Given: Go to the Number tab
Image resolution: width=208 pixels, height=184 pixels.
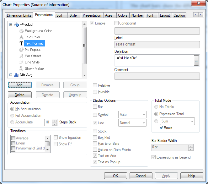Looking at the screenshot, I should pos(137,15).
